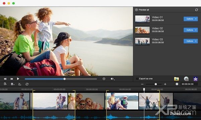Image resolution: width=201 pixels, height=120 pixels.
Task: Click the DVD disc export icon
Action: pyautogui.click(x=186, y=79)
